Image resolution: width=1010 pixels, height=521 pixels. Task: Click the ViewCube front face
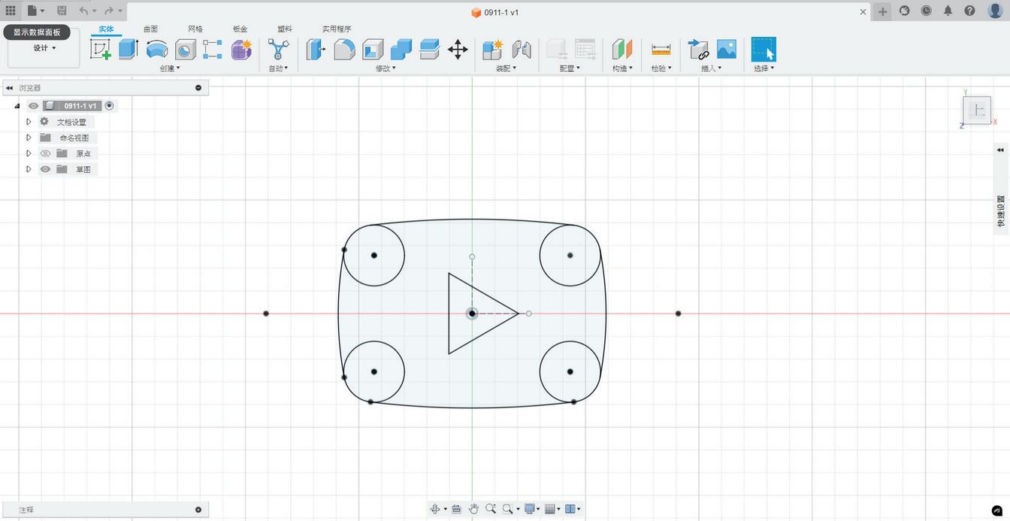[977, 111]
